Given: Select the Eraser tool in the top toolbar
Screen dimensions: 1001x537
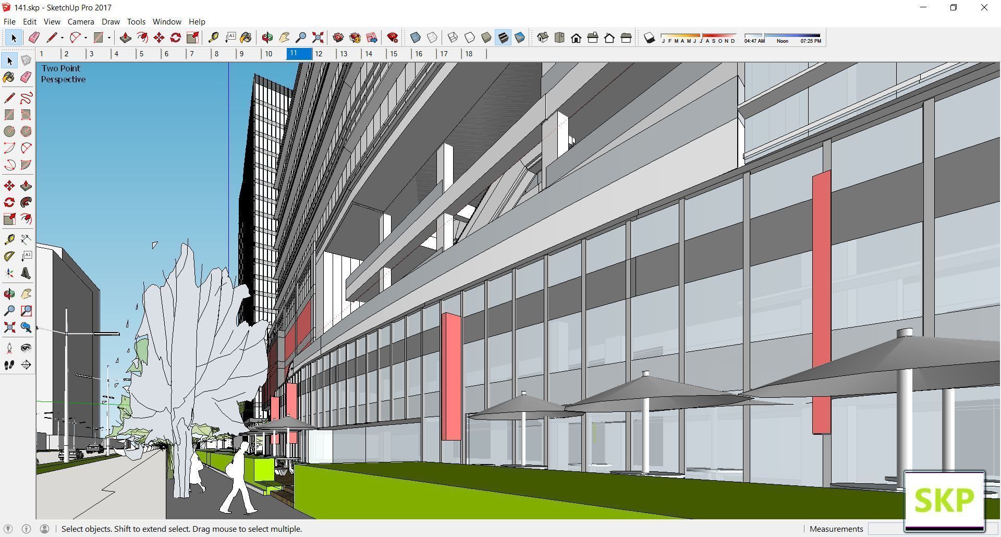Looking at the screenshot, I should click(34, 38).
